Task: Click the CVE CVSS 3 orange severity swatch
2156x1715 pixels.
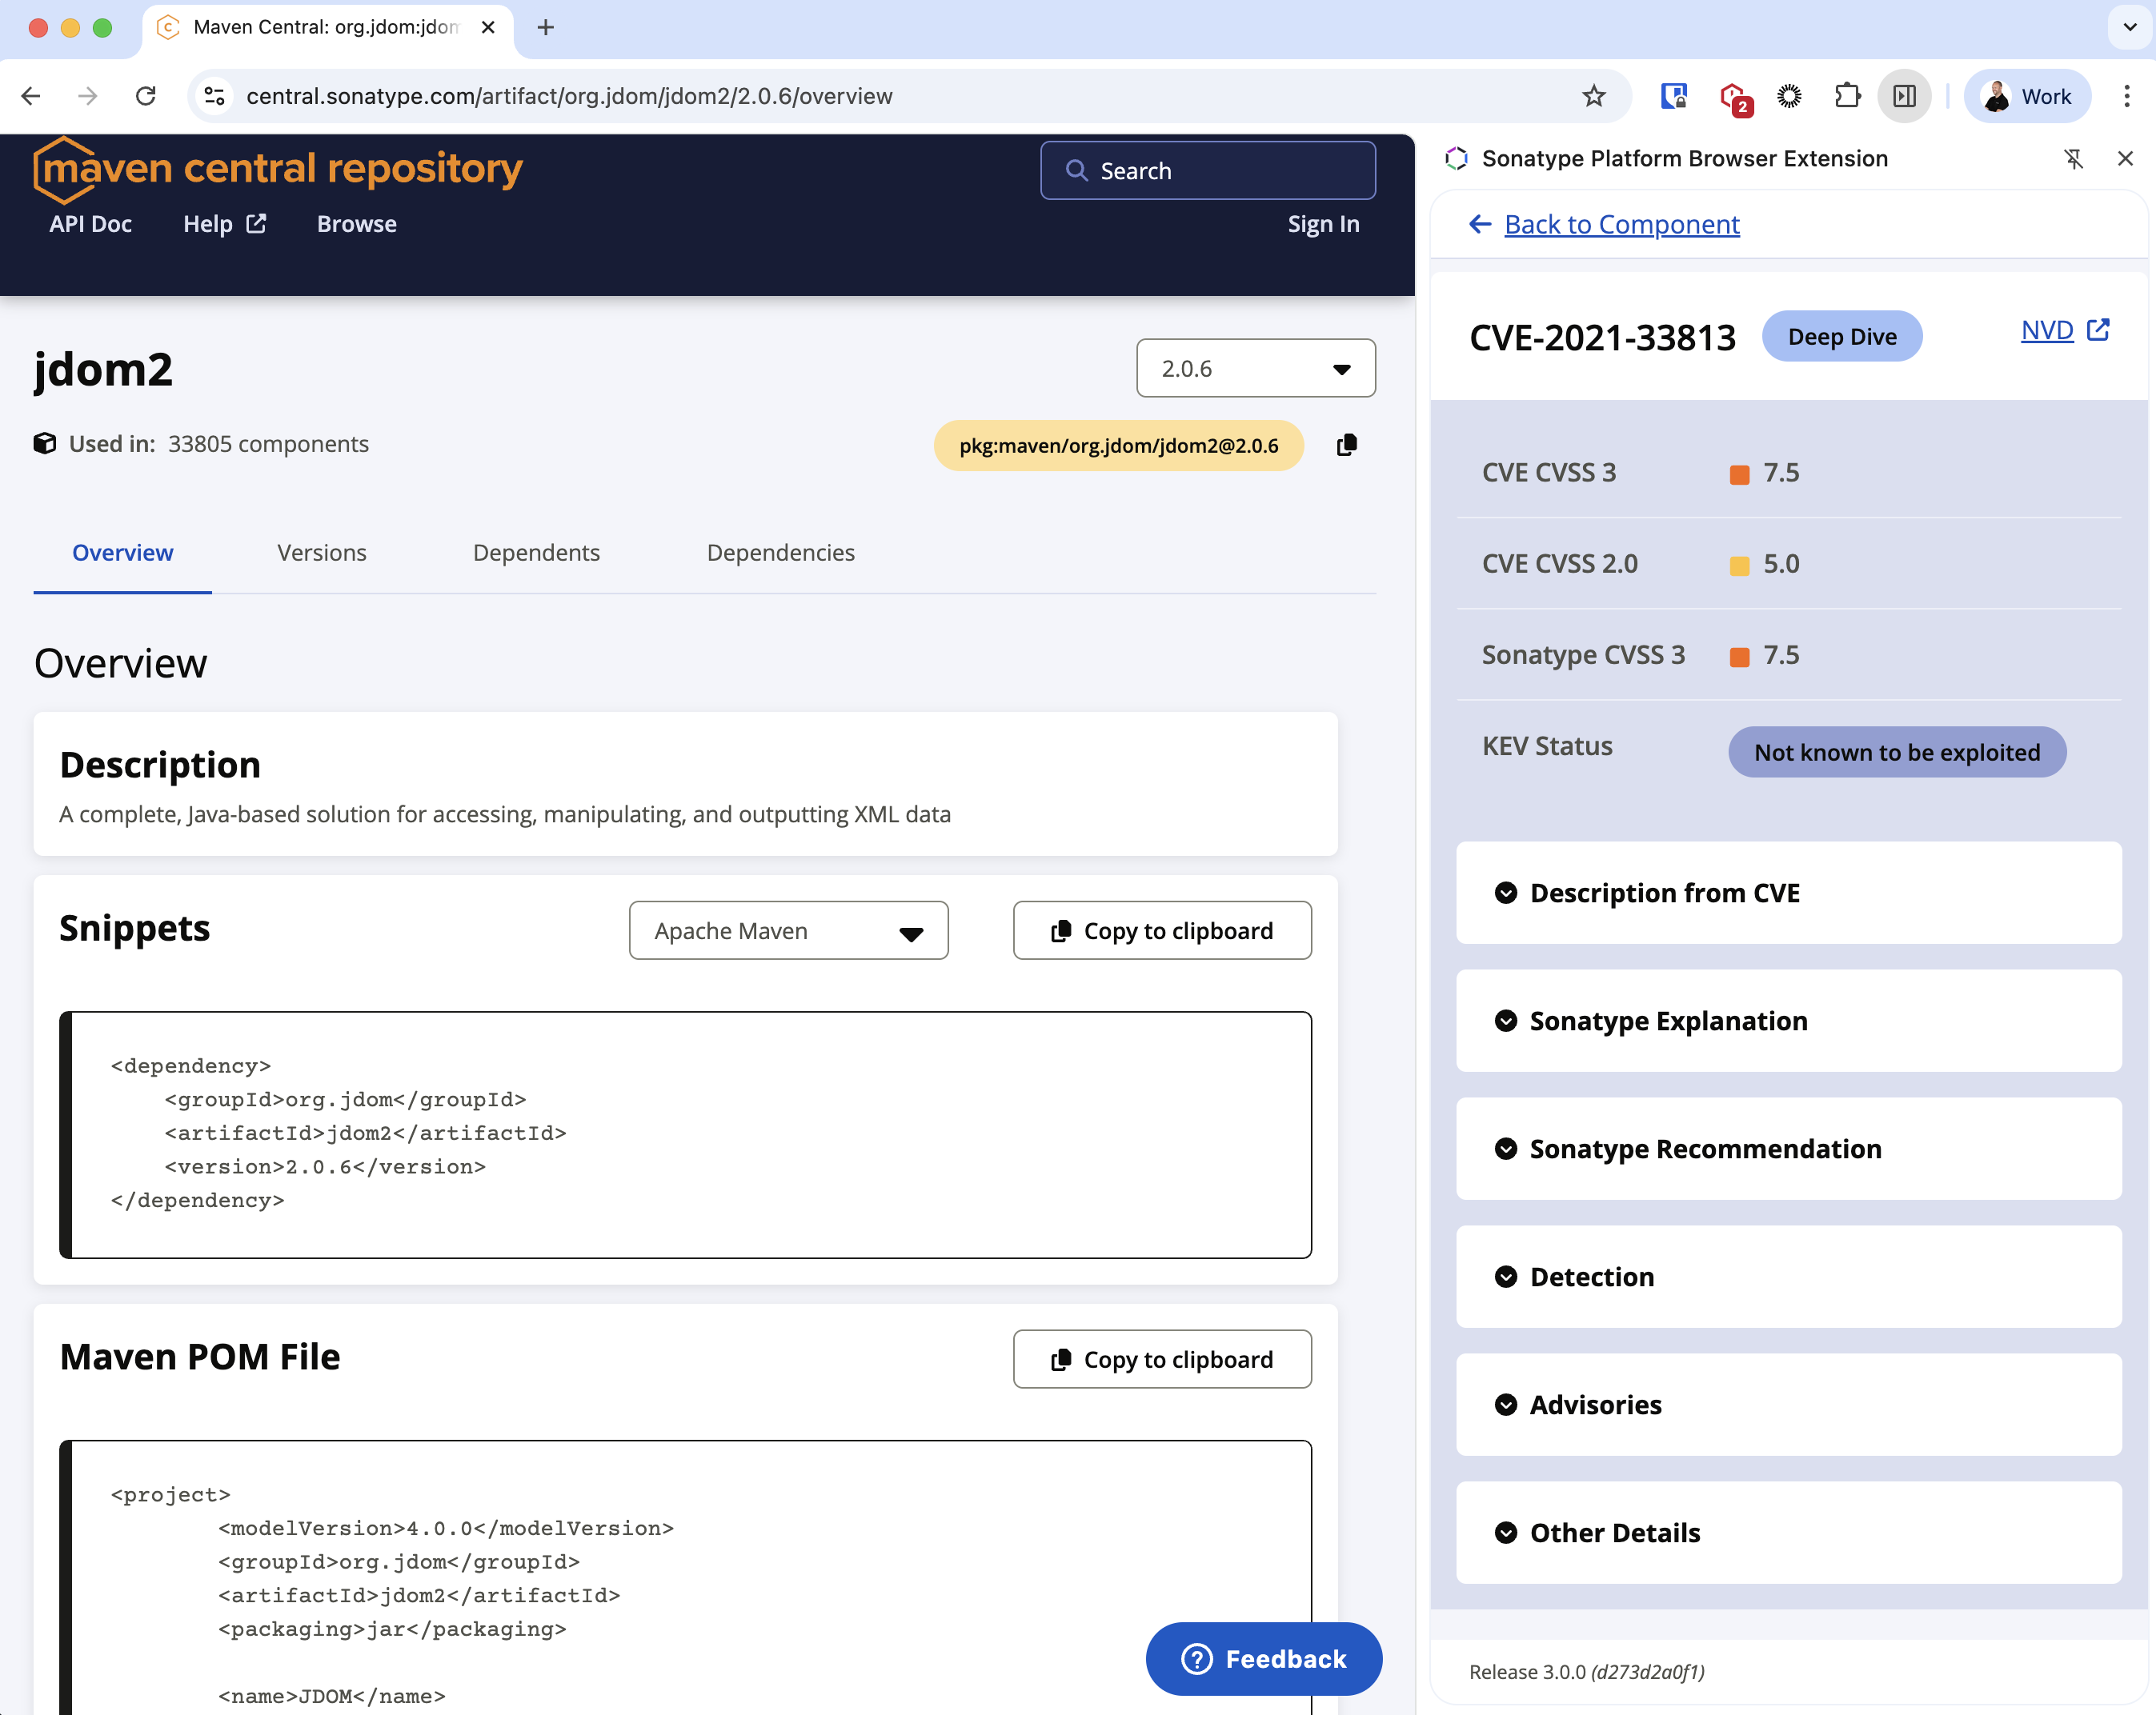Action: tap(1740, 474)
